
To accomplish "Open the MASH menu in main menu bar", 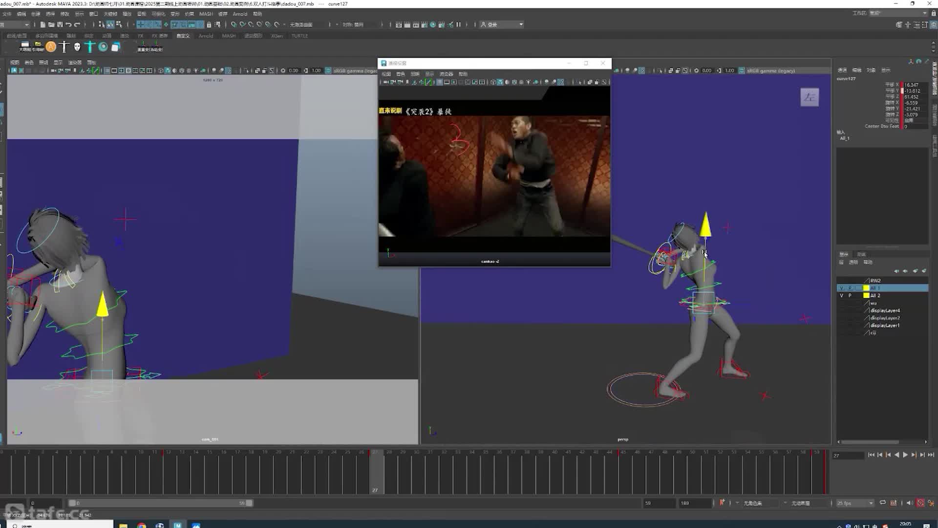I will (206, 14).
